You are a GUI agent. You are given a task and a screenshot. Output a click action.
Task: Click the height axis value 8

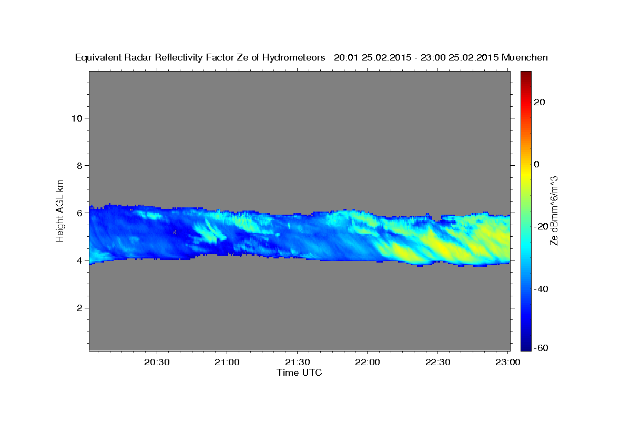[79, 165]
